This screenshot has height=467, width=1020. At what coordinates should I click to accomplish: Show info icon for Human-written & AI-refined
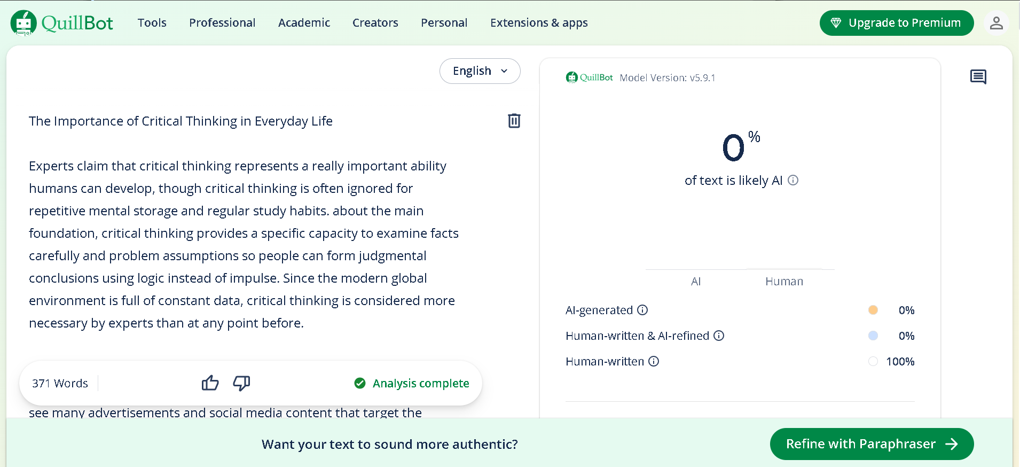click(719, 336)
